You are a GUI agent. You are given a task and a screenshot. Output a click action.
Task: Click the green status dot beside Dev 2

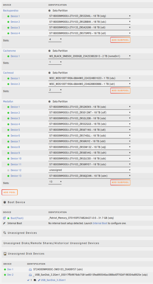5,275
